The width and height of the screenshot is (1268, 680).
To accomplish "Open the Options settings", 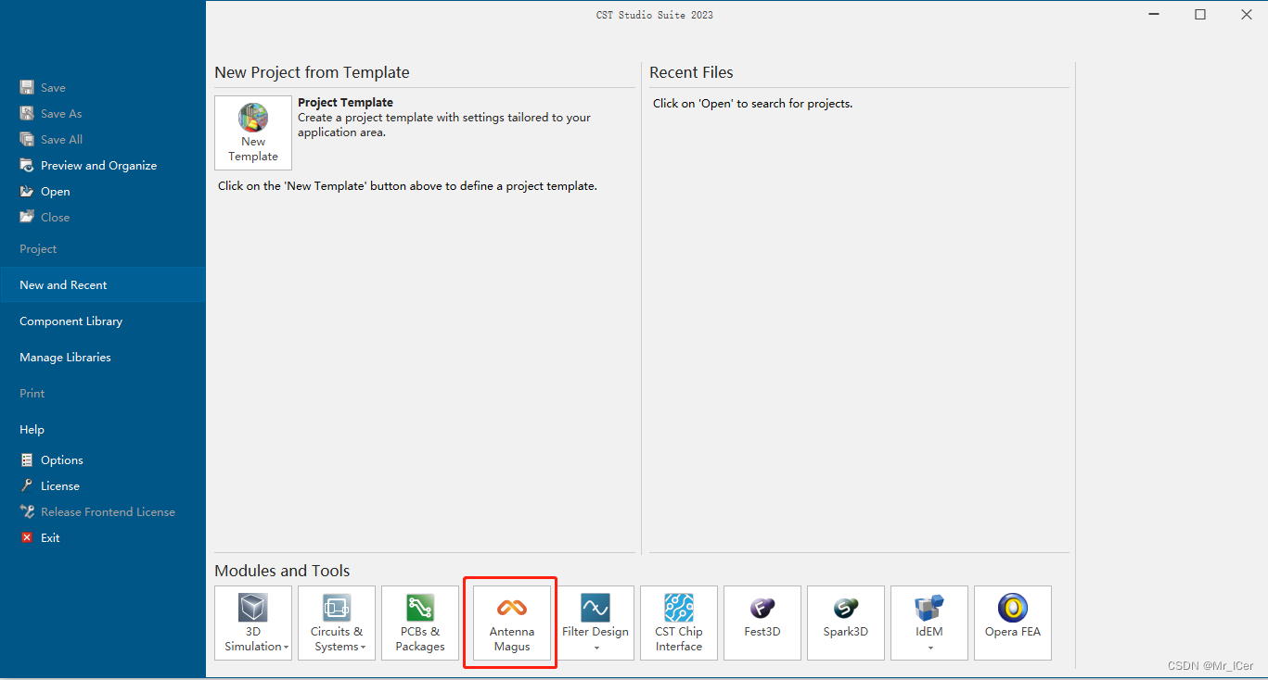I will coord(52,460).
